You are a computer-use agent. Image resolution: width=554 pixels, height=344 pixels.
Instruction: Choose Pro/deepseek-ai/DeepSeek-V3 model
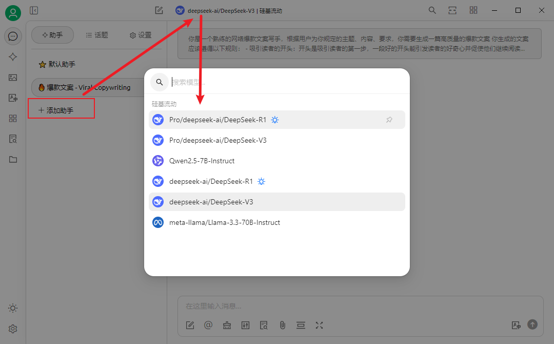[276, 140]
